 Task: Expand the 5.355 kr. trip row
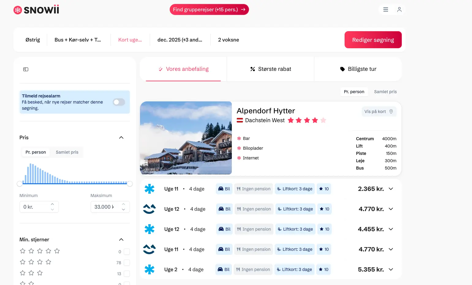(x=391, y=269)
